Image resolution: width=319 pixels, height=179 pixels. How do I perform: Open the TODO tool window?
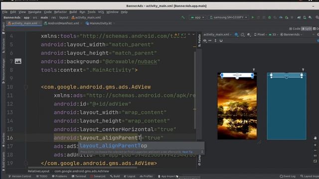pyautogui.click(x=42, y=177)
